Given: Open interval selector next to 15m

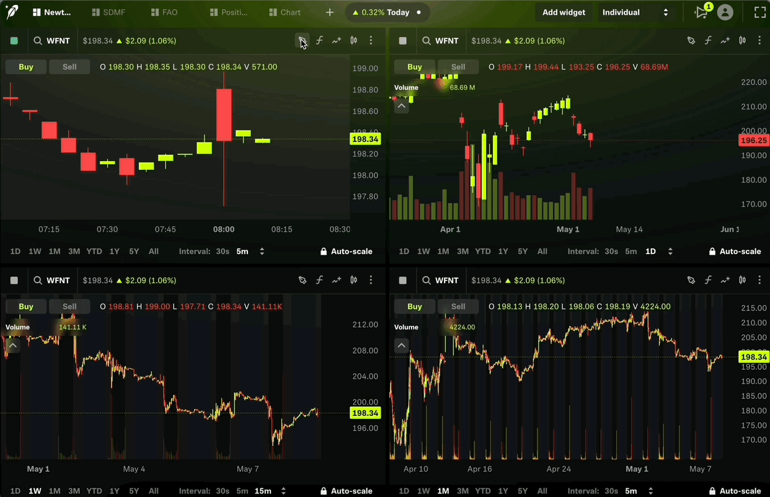Looking at the screenshot, I should click(x=283, y=491).
